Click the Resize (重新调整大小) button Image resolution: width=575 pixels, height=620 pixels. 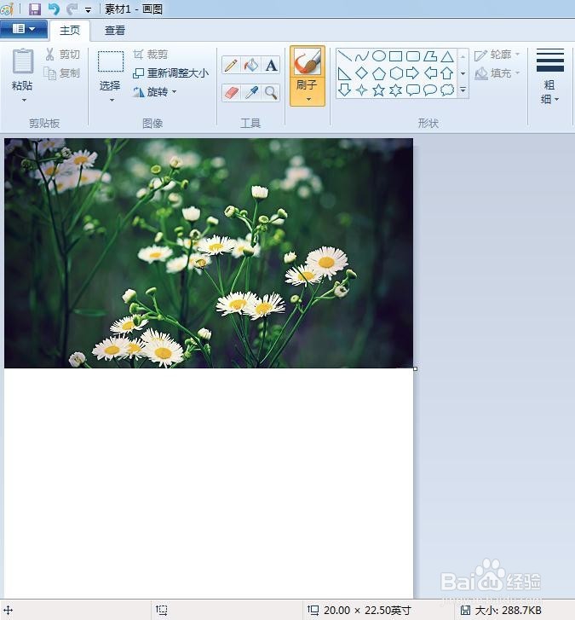pyautogui.click(x=171, y=73)
